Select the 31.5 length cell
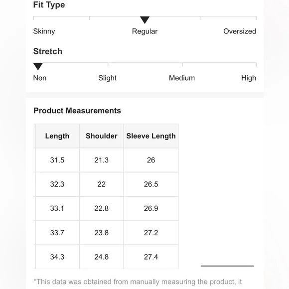289x289 pixels. pyautogui.click(x=57, y=160)
